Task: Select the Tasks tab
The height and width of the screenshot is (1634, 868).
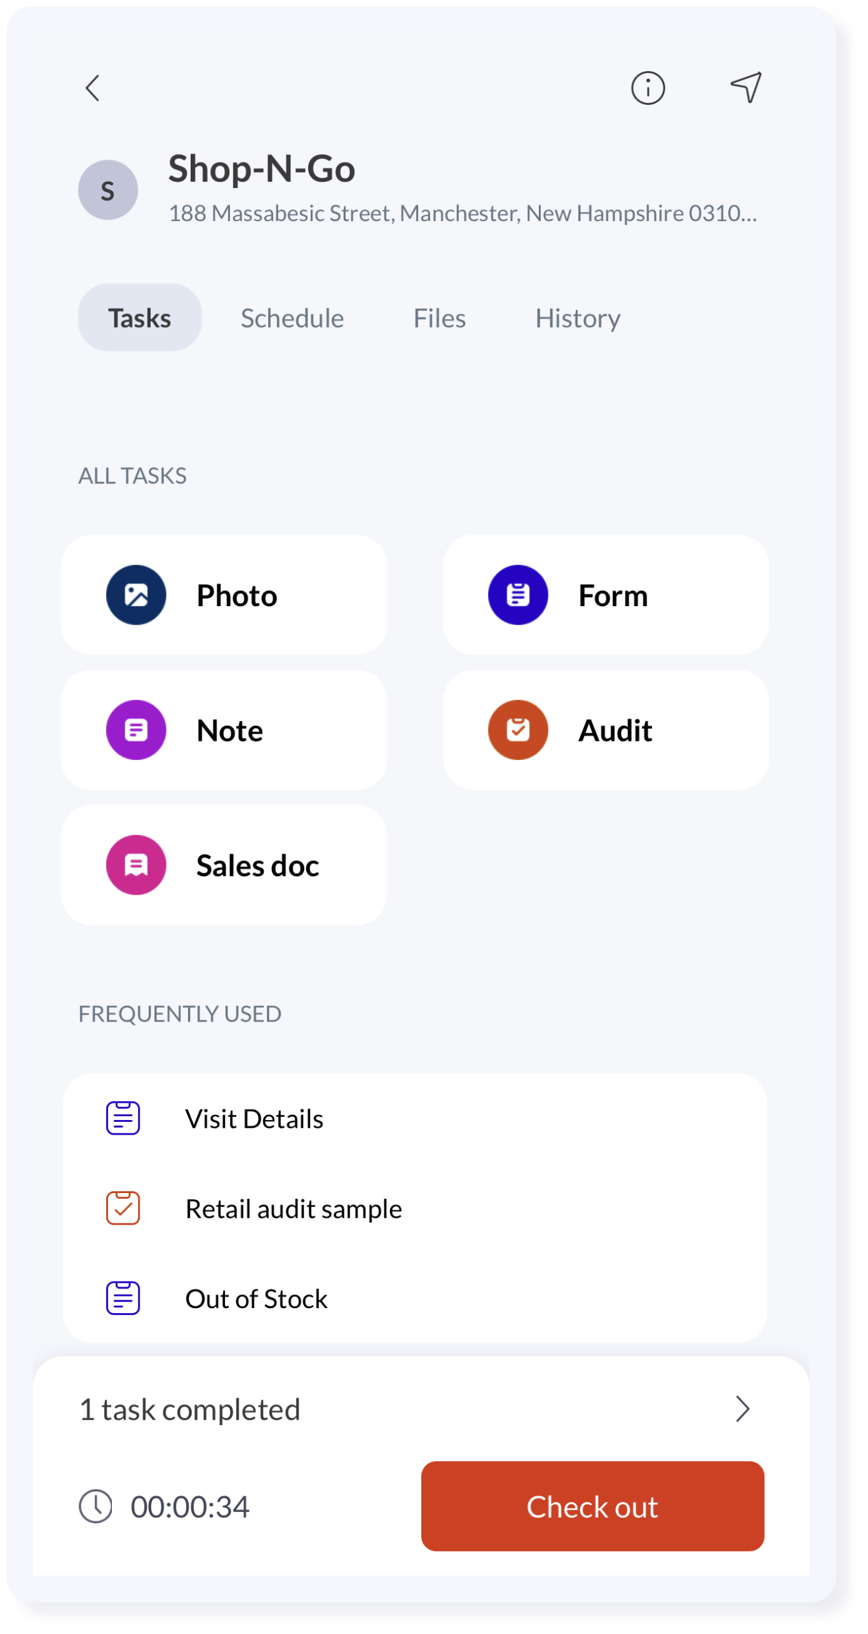Action: (x=140, y=317)
